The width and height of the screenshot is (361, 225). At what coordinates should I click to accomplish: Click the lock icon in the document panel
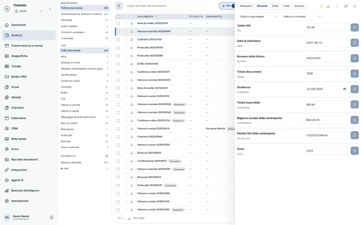point(322,6)
